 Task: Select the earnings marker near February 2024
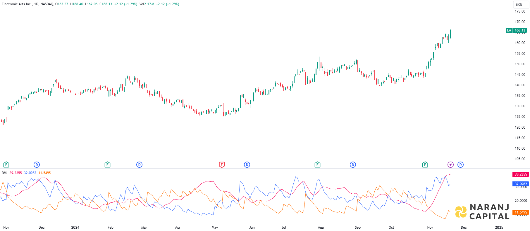tap(107, 165)
